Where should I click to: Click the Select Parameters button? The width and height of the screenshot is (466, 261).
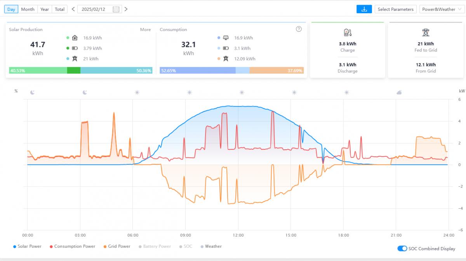pos(395,9)
